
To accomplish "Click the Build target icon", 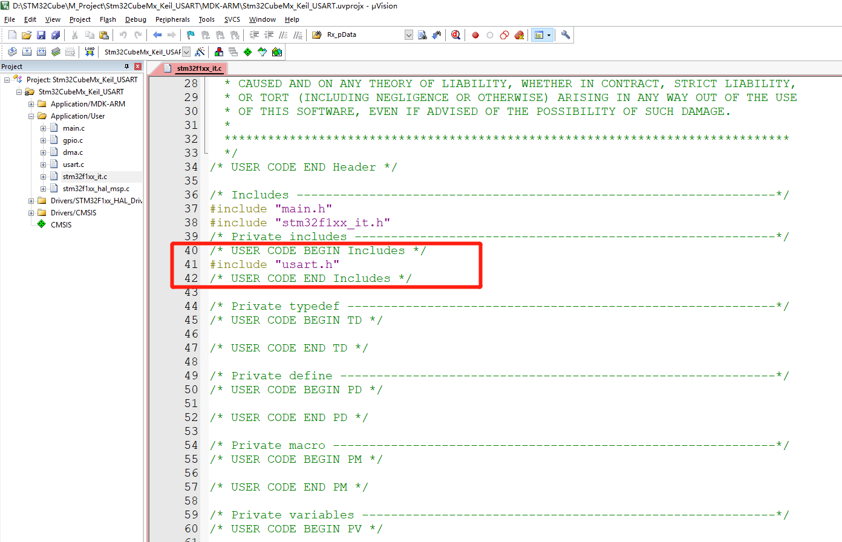I will tap(26, 51).
